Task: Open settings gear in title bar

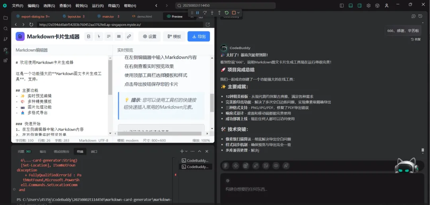Action: pyautogui.click(x=368, y=6)
